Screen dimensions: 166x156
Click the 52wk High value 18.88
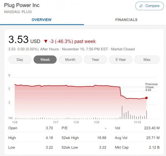(x=102, y=138)
